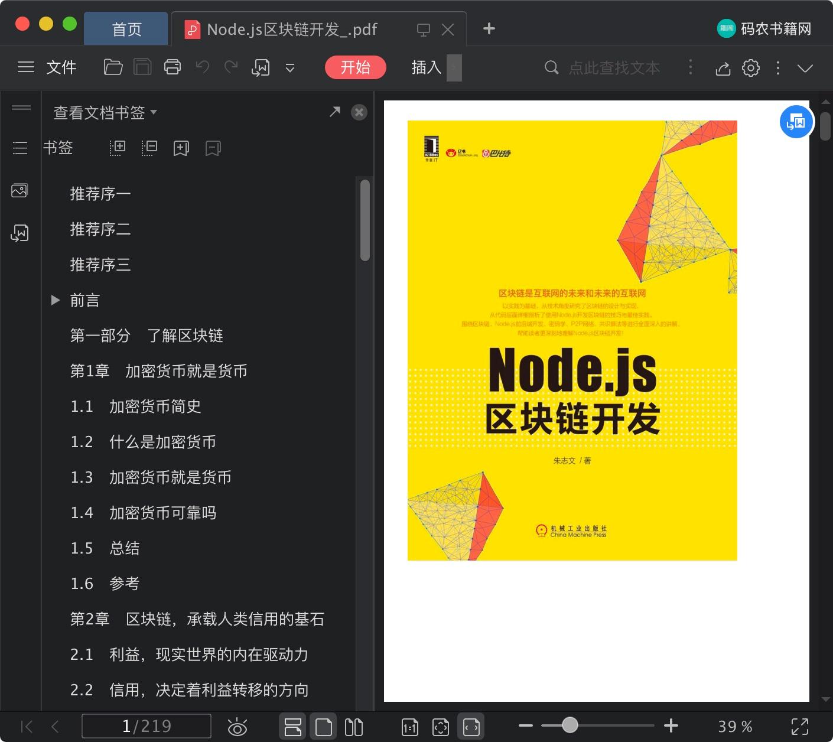The width and height of the screenshot is (833, 742).
Task: Click the presentation mode icon in tab
Action: (x=424, y=30)
